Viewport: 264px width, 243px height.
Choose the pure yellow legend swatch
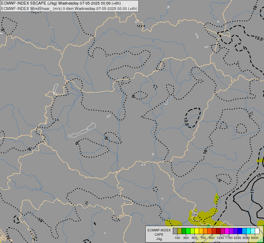(197, 231)
